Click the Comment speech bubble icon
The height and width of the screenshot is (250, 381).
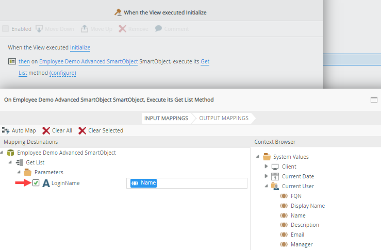[x=159, y=29]
